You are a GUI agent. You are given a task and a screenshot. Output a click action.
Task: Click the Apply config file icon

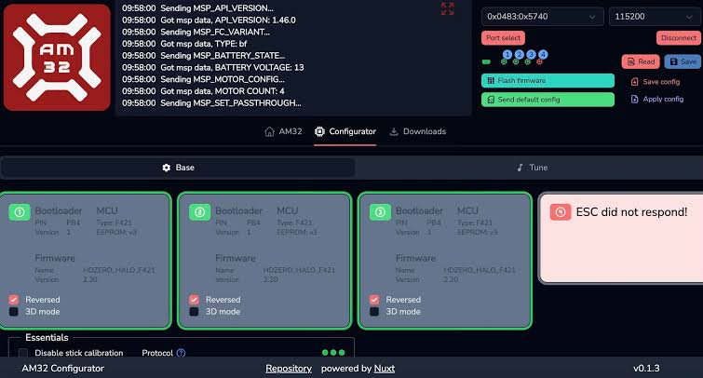(x=634, y=99)
